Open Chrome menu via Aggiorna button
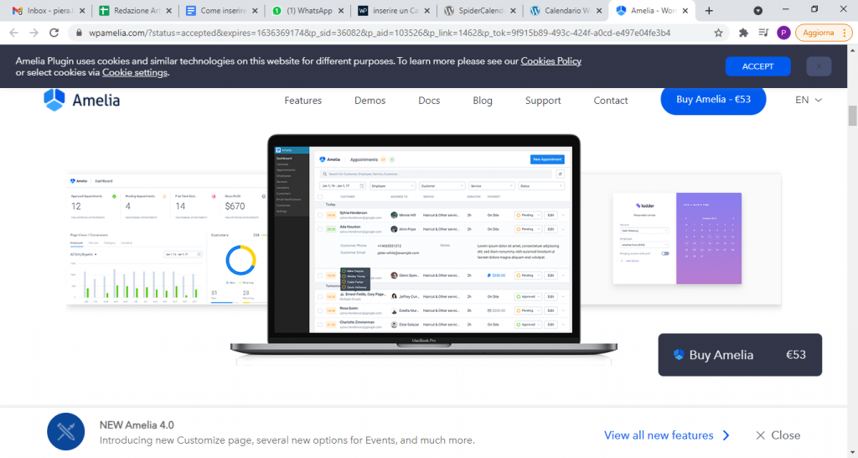Screen dimensions: 858x458 coord(823,33)
